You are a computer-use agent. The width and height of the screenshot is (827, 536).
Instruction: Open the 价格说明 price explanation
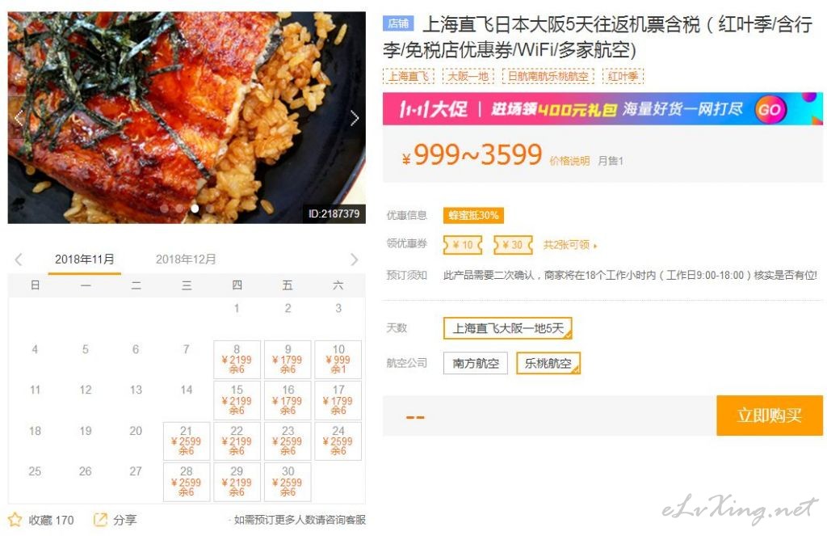point(569,161)
